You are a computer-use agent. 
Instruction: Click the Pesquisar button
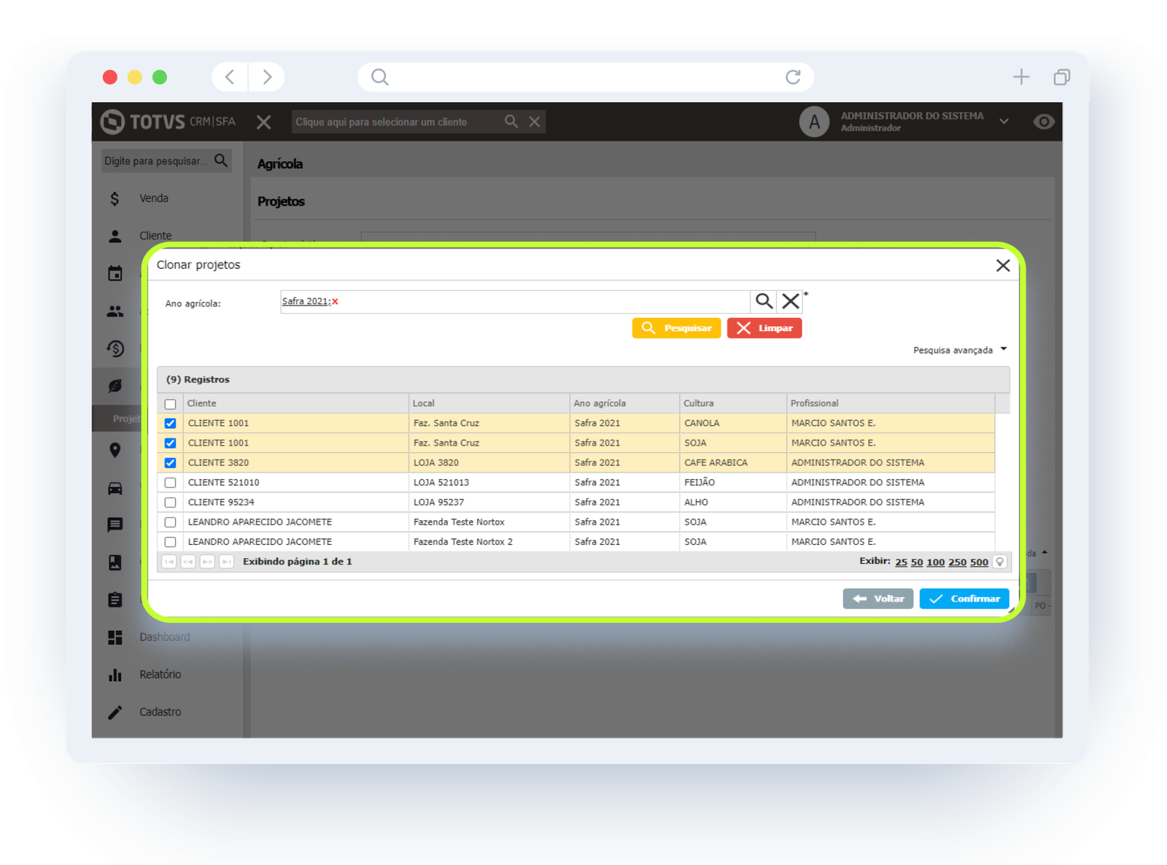pyautogui.click(x=676, y=328)
